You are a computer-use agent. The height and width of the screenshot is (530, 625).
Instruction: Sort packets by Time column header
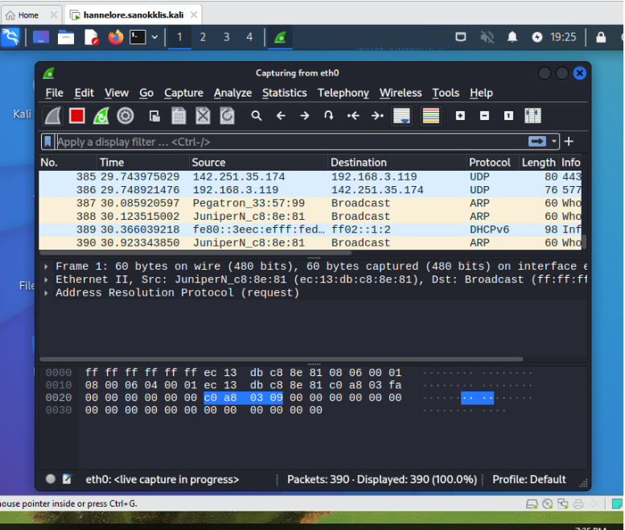tap(143, 163)
